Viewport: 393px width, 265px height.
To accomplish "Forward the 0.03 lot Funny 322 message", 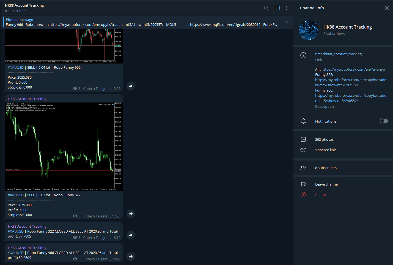I will [131, 214].
